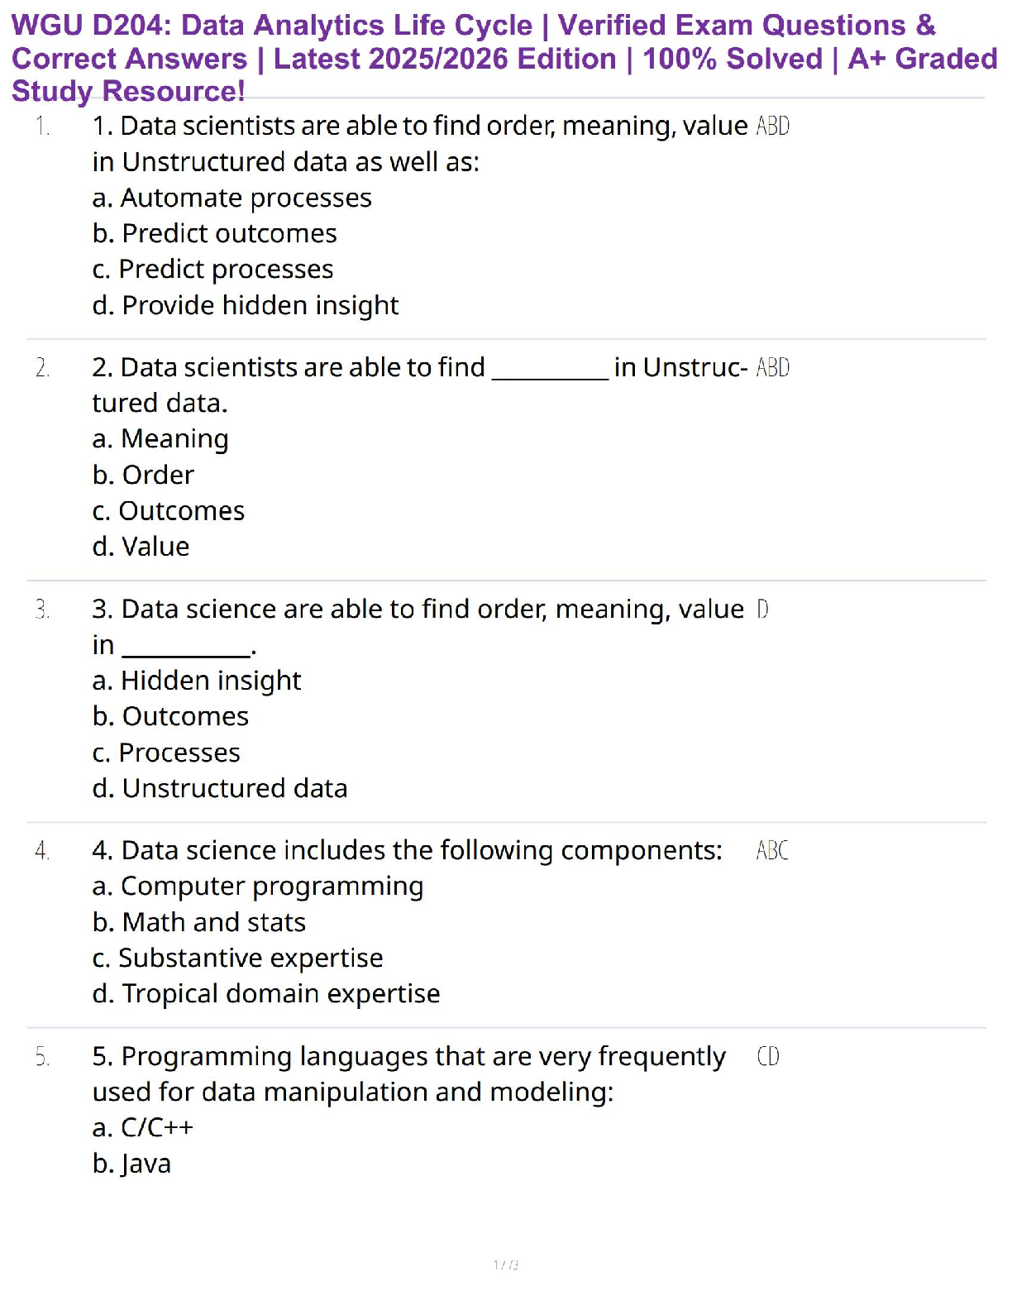Choose 'a. Meaning' in question 2

coord(160,439)
